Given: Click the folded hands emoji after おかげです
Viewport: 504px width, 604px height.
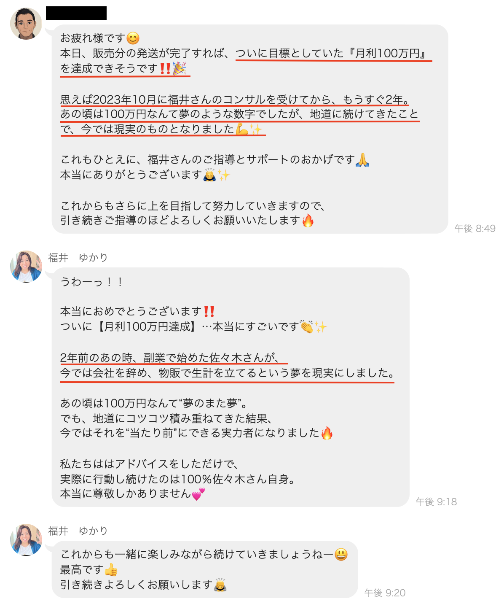Looking at the screenshot, I should (362, 159).
